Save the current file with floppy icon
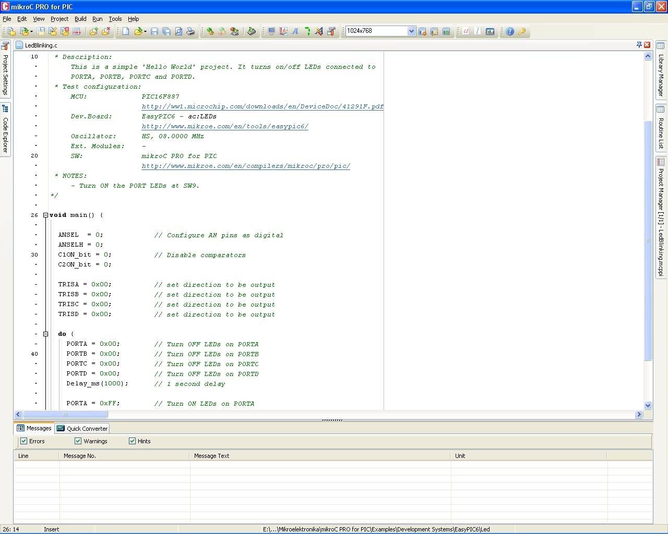668x534 pixels. click(x=154, y=31)
